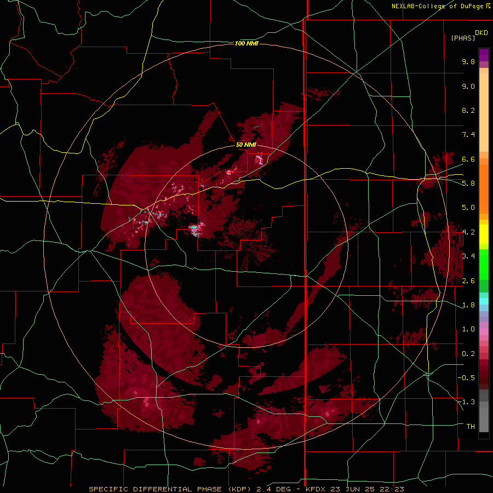Click the 1.8 value on the color scale

point(468,305)
